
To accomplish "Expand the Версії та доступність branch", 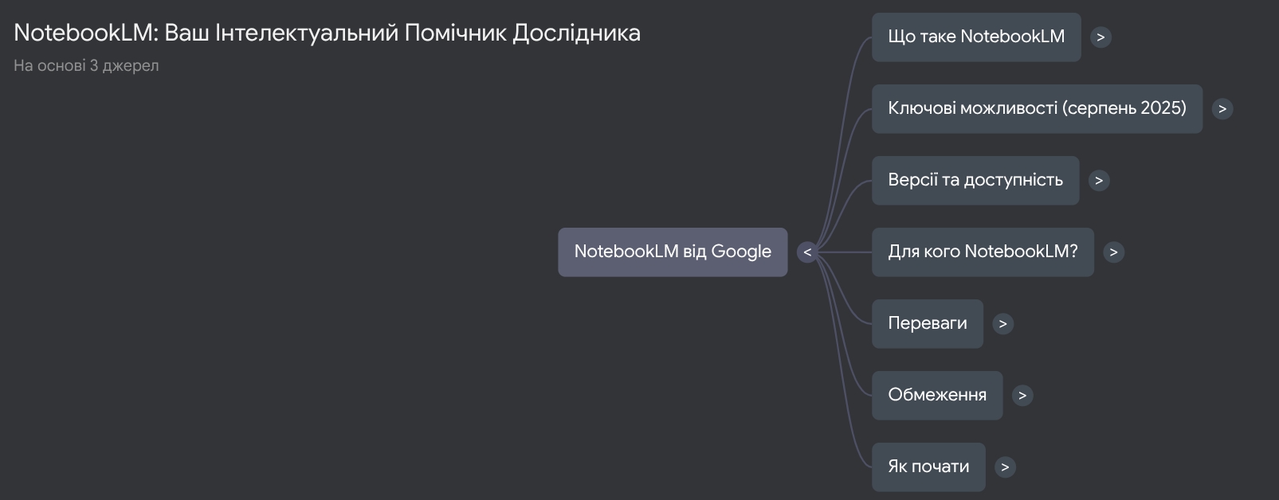I will click(x=1099, y=181).
